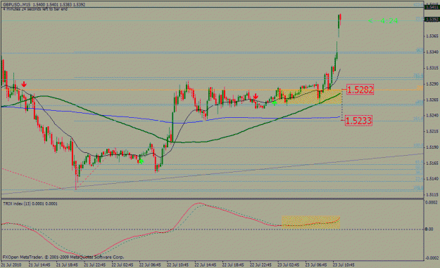440x268 pixels.
Task: Click the 22 Jul 06:45 time label
Action: (x=150, y=264)
